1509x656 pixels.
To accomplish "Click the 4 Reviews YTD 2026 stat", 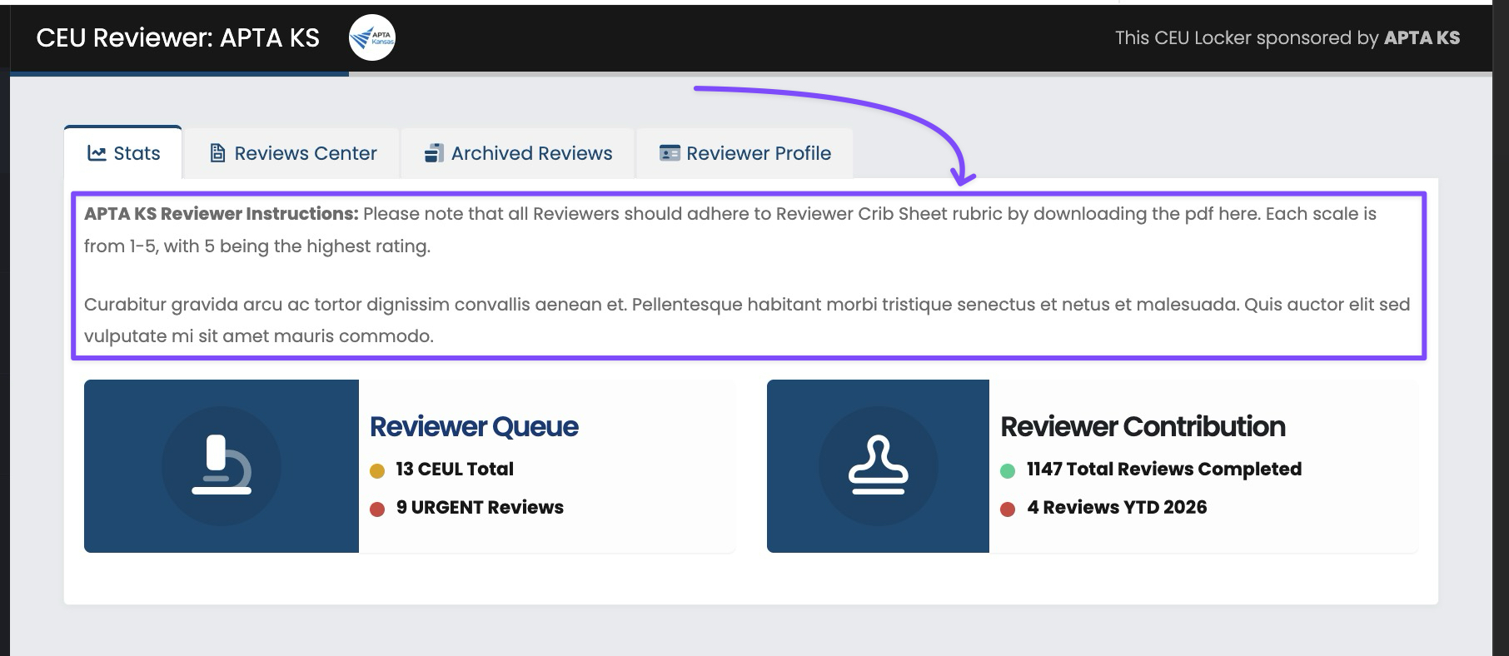I will (x=1116, y=507).
